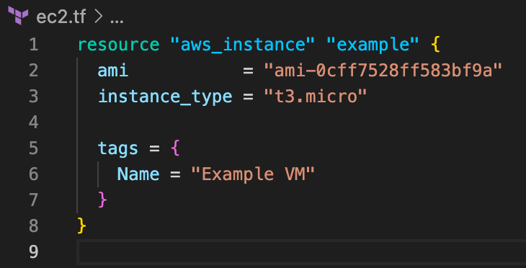The width and height of the screenshot is (526, 268).
Task: Click line number 9 in gutter
Action: 33,251
